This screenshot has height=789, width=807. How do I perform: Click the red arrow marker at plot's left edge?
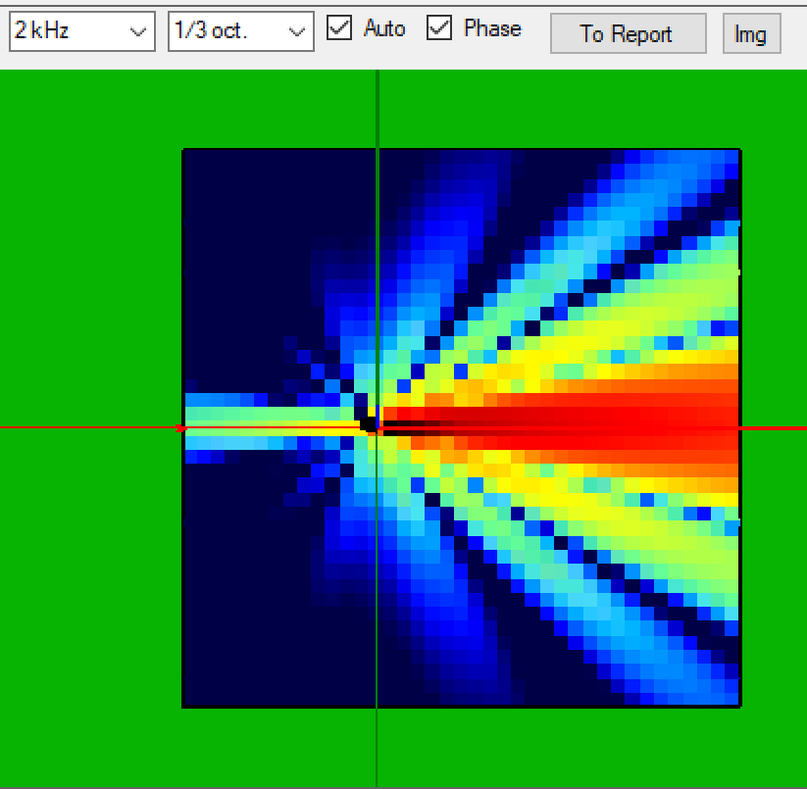(x=180, y=428)
